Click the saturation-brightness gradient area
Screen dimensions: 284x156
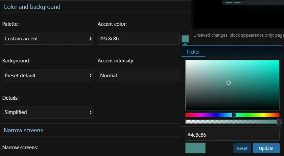click(232, 85)
